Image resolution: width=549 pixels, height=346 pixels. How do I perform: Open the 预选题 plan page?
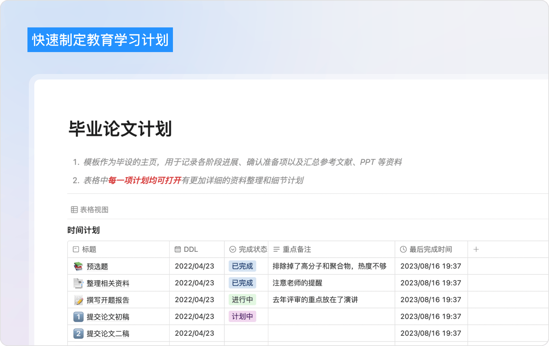(x=97, y=267)
